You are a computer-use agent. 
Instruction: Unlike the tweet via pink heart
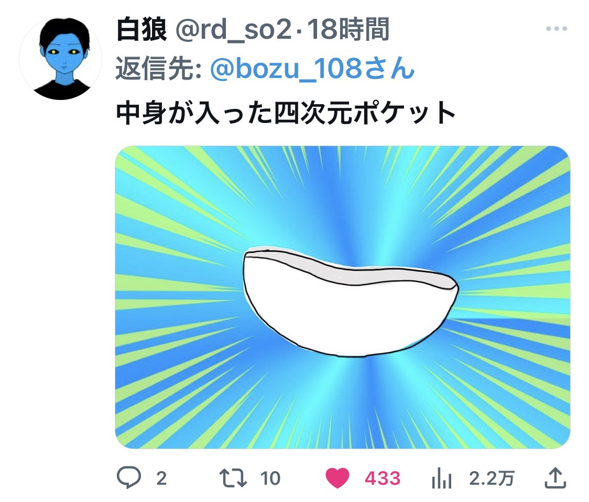(337, 477)
